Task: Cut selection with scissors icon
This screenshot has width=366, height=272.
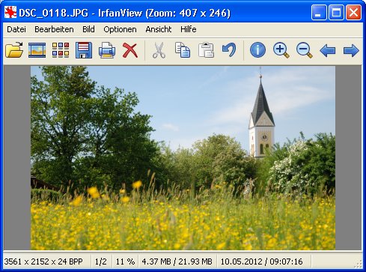Action: pos(159,50)
